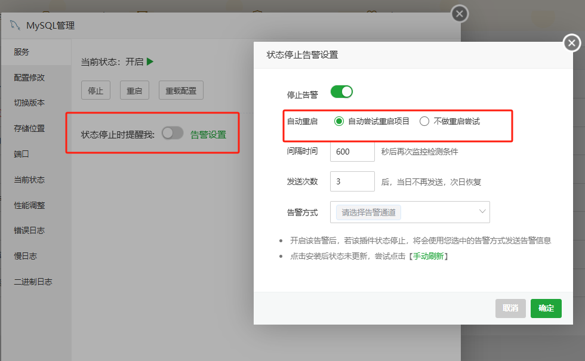The height and width of the screenshot is (361, 585).
Task: Open the 告警设置 link
Action: pyautogui.click(x=208, y=135)
